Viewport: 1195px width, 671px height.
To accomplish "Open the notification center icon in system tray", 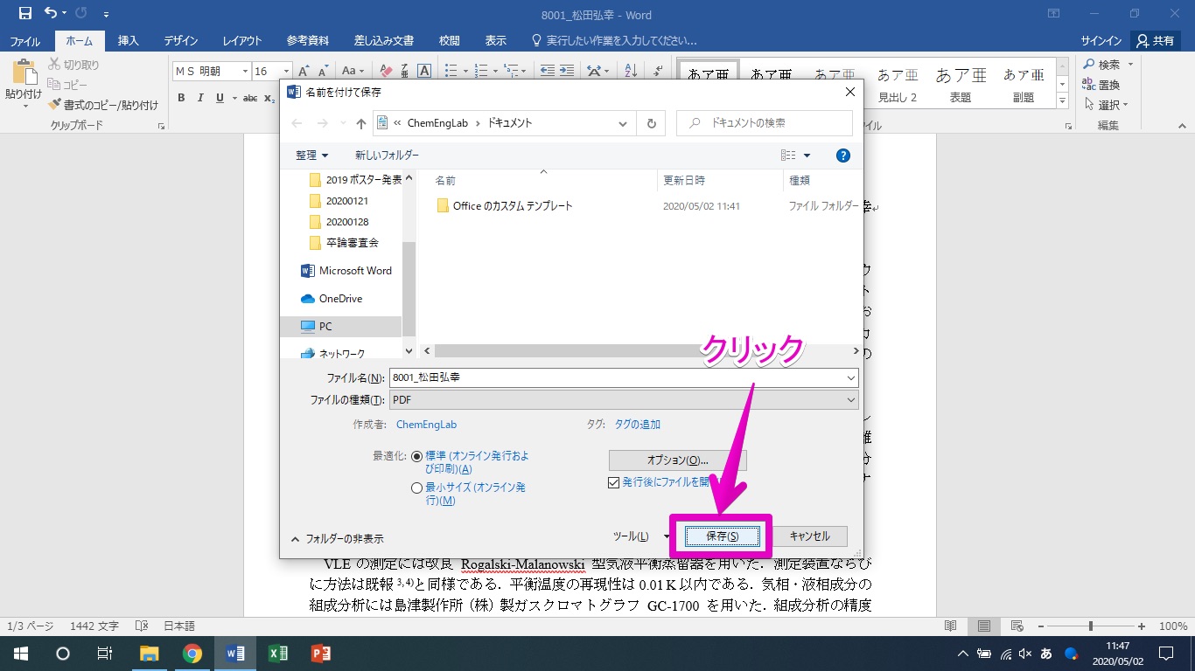I will click(1165, 654).
